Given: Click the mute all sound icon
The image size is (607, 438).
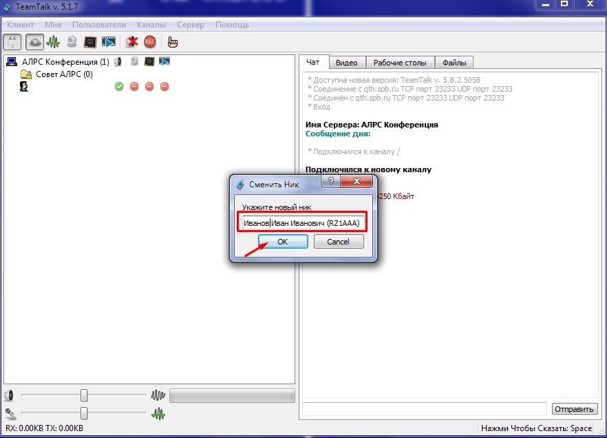Looking at the screenshot, I should (x=131, y=42).
